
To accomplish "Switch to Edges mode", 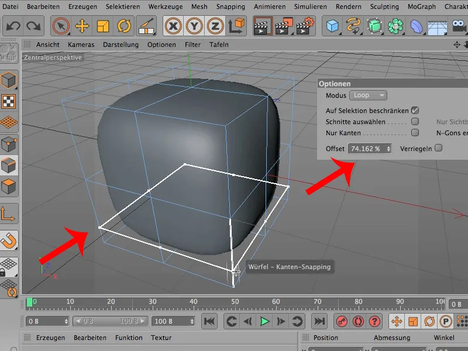I will tap(9, 165).
